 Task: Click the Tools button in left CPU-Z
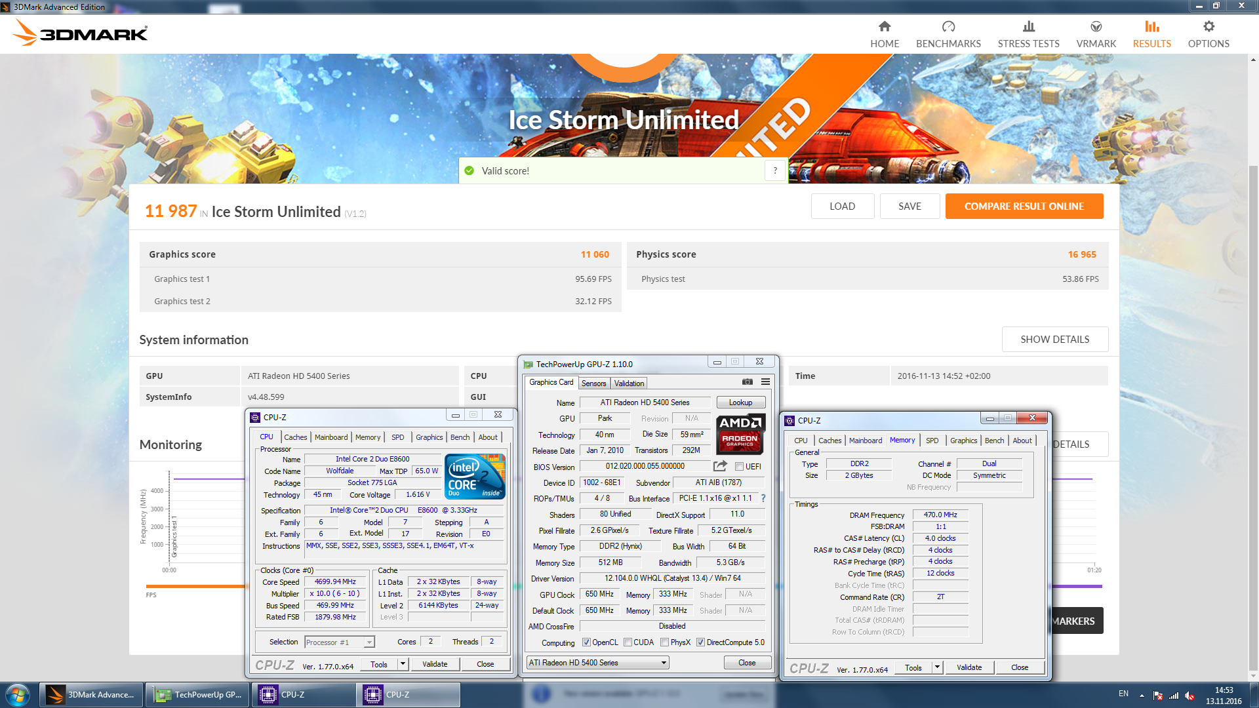379,664
